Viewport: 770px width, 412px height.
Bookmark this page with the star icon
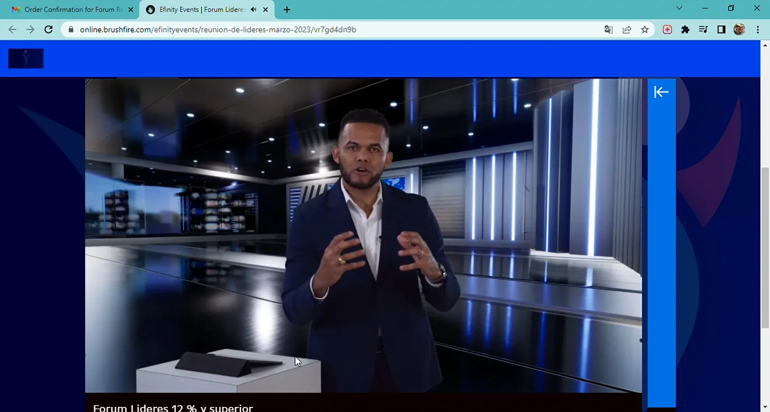[x=645, y=30]
